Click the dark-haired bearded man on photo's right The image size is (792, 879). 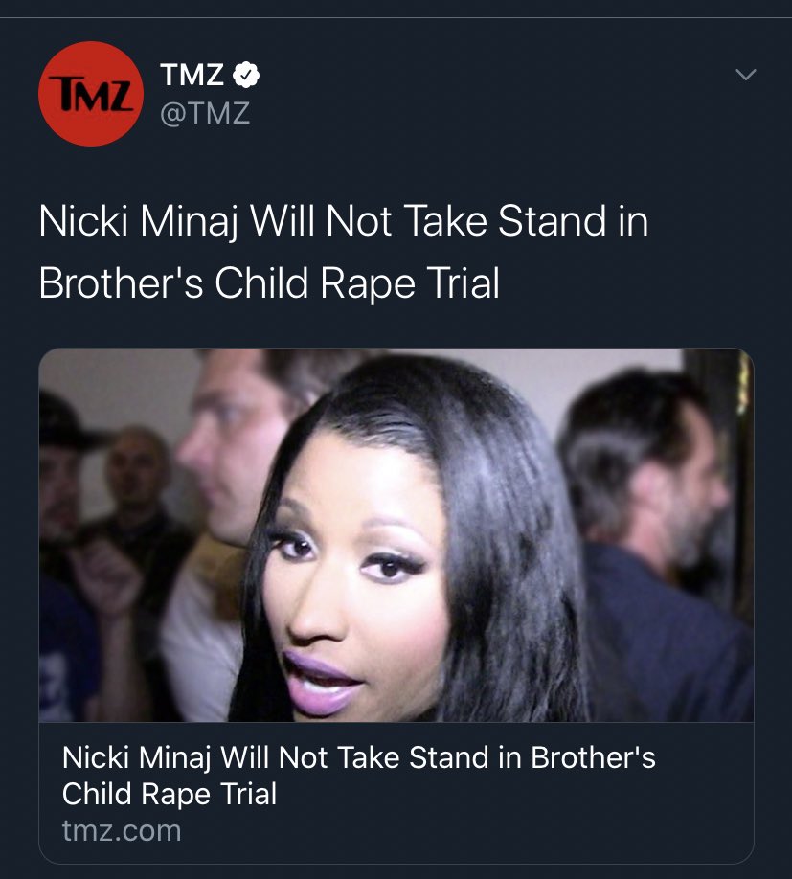coord(656,538)
